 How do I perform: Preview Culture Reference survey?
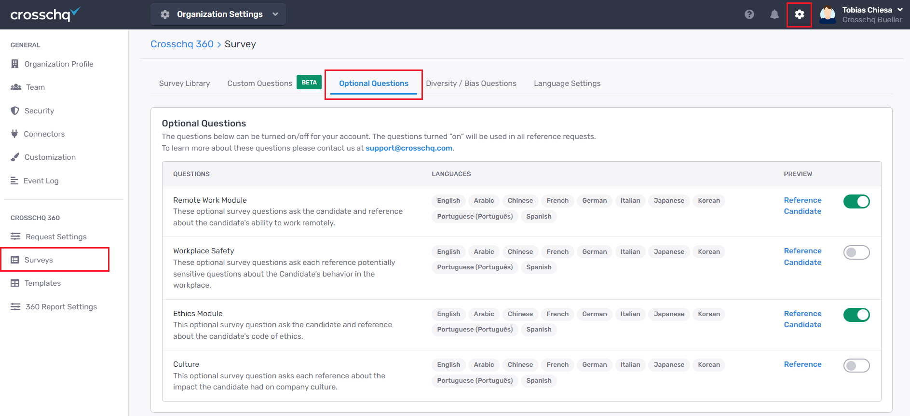tap(802, 364)
